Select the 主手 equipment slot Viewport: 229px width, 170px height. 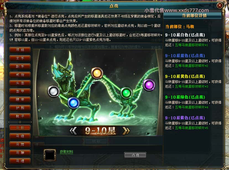click(x=20, y=58)
